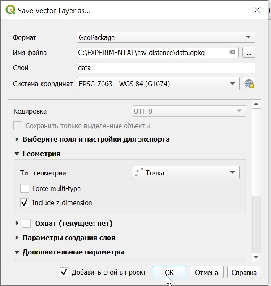Enable Force multi-type checkbox
This screenshot has height=286, width=271.
click(25, 188)
